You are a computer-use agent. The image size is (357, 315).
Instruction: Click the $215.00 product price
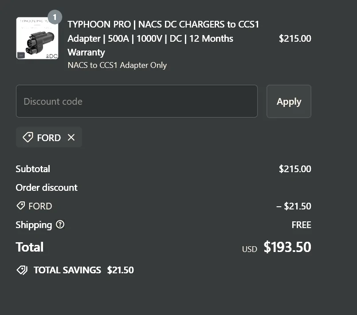295,39
